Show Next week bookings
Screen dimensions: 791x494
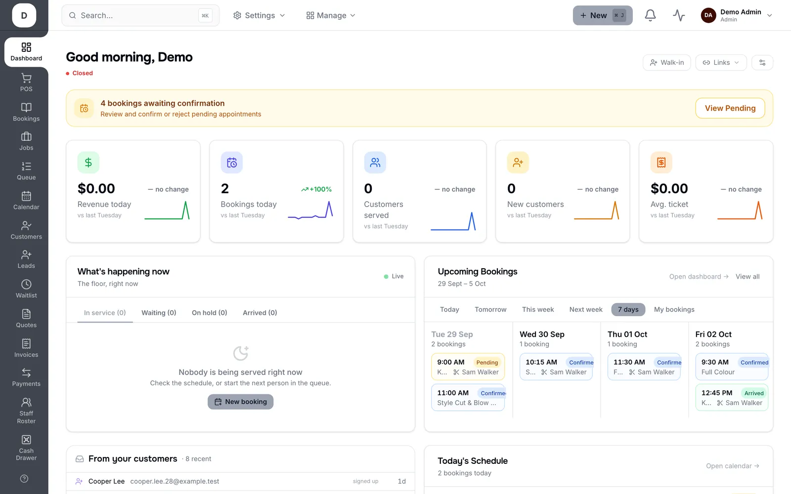pyautogui.click(x=586, y=310)
